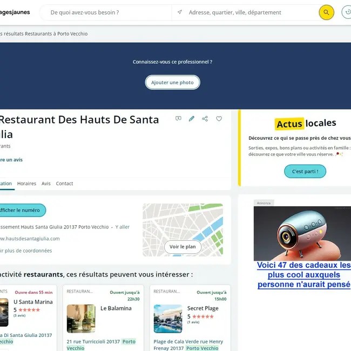The height and width of the screenshot is (351, 351).
Task: Click the 'Le Balamina' restaurant name
Action: coord(116,308)
